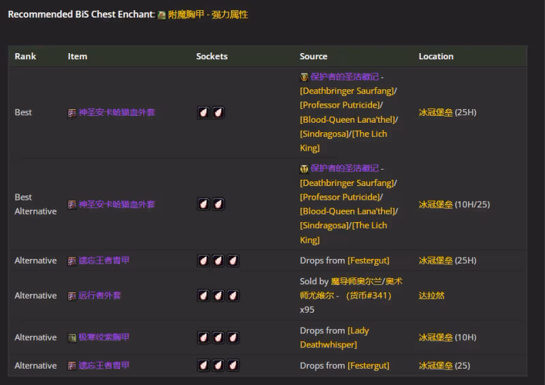This screenshot has height=385, width=545.
Task: Click item icon in the Best Alternative row
Action: click(x=72, y=204)
